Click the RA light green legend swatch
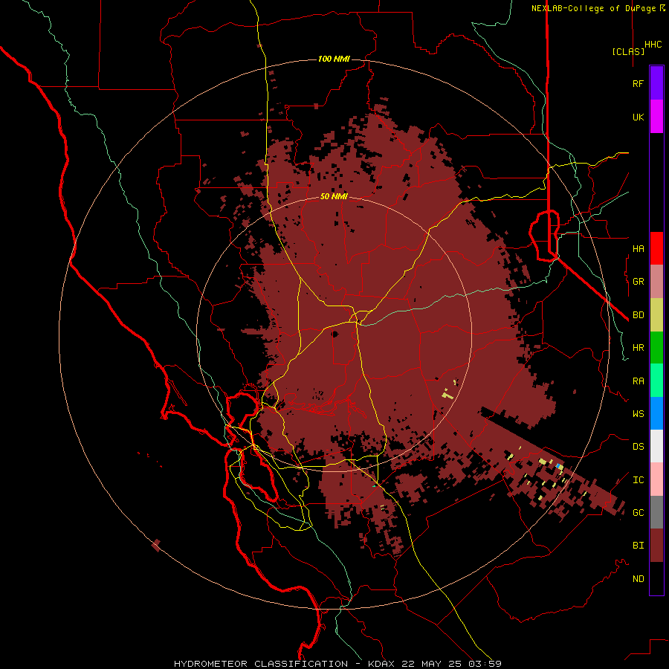Image resolution: width=669 pixels, height=669 pixels. pyautogui.click(x=656, y=381)
